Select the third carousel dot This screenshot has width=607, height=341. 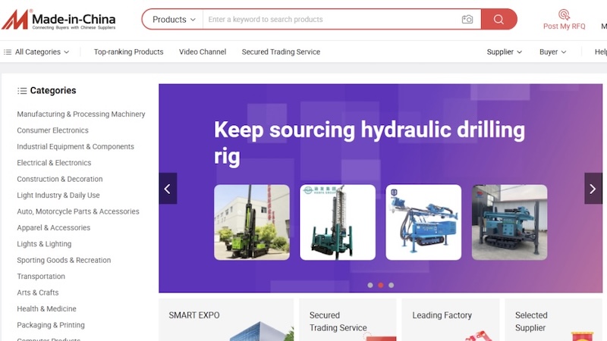coord(391,285)
